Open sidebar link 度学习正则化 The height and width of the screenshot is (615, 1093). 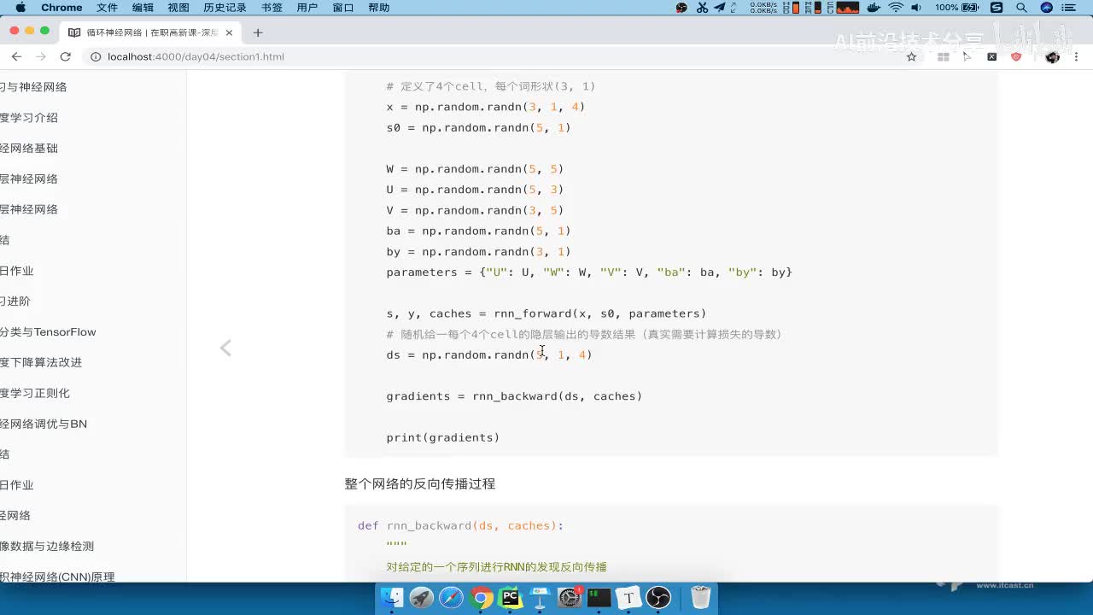click(35, 393)
